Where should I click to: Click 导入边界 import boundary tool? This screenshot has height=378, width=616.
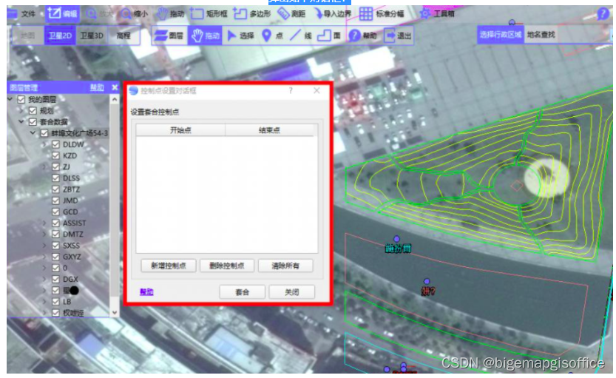click(332, 14)
